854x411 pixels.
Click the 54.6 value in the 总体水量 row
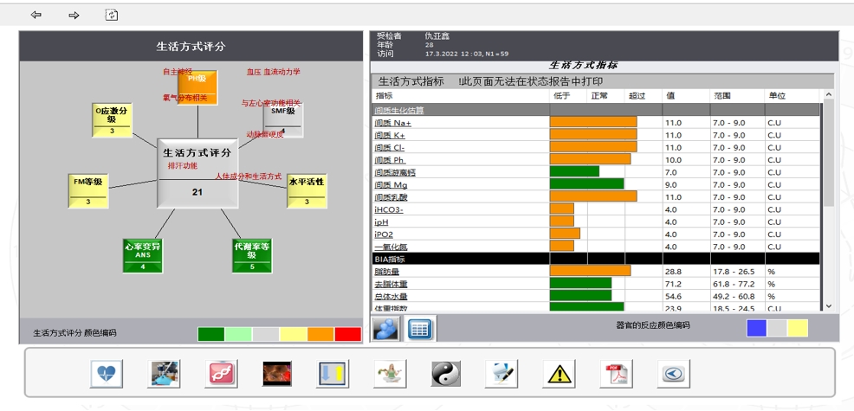coord(673,297)
